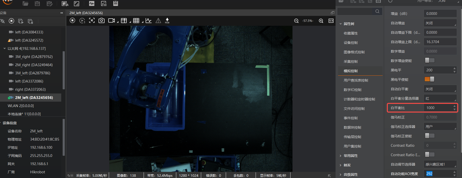Select the 3M_right (DA2879762) camera
The height and width of the screenshot is (178, 462).
[x=34, y=57]
